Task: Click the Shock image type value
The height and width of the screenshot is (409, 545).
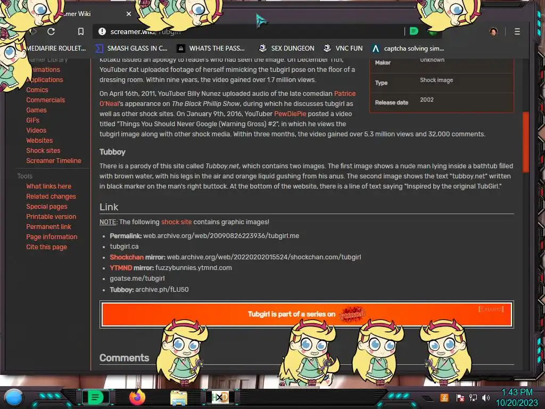Action: [x=436, y=80]
